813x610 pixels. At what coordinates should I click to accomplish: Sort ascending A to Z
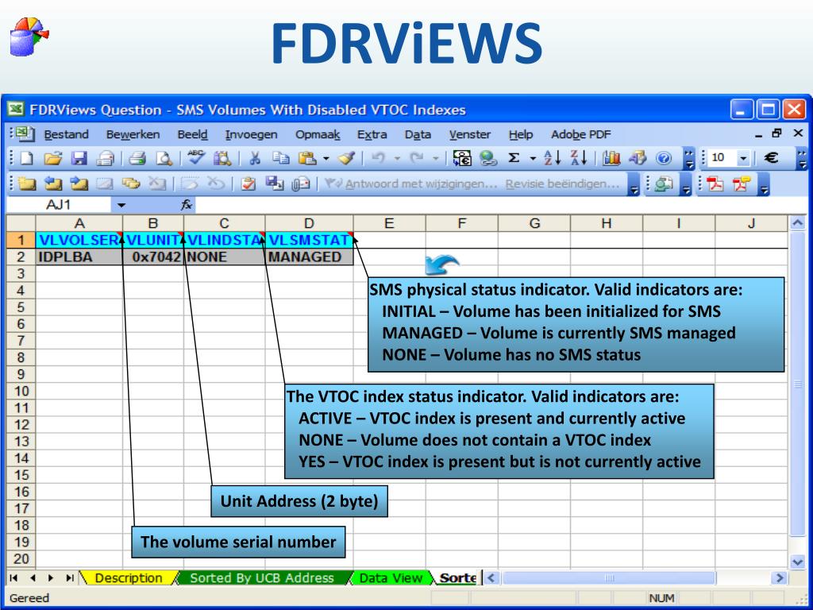(552, 158)
